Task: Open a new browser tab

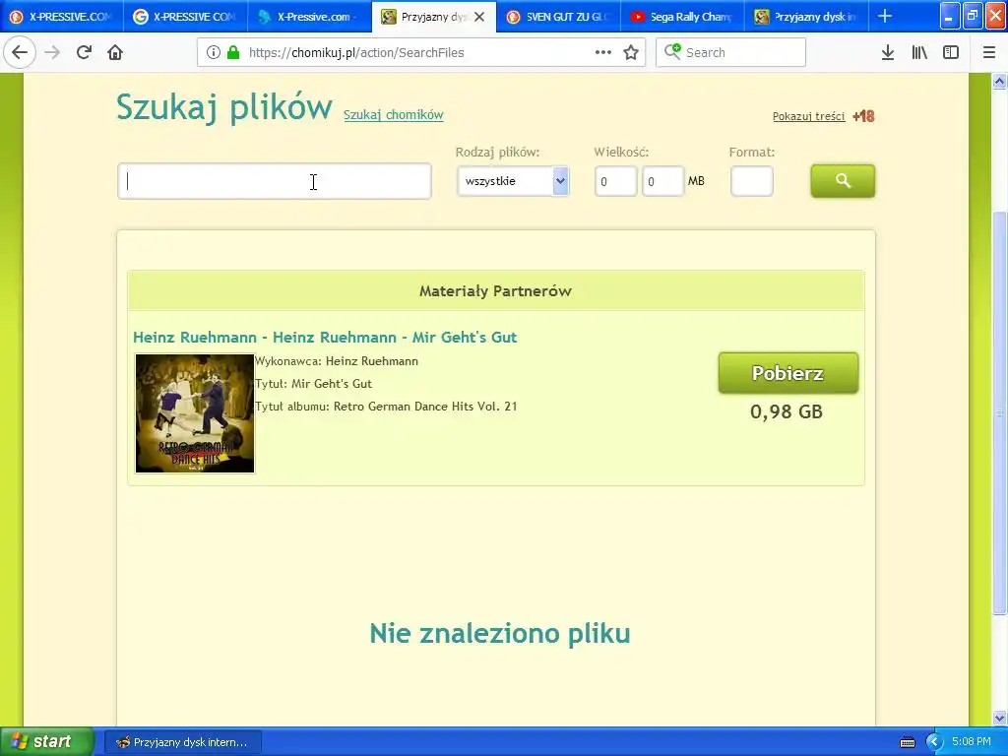Action: coord(885,16)
